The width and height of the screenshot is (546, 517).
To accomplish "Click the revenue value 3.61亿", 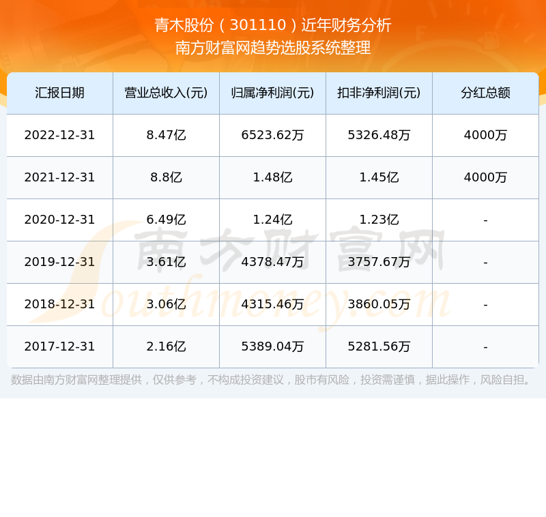I will 166,263.
